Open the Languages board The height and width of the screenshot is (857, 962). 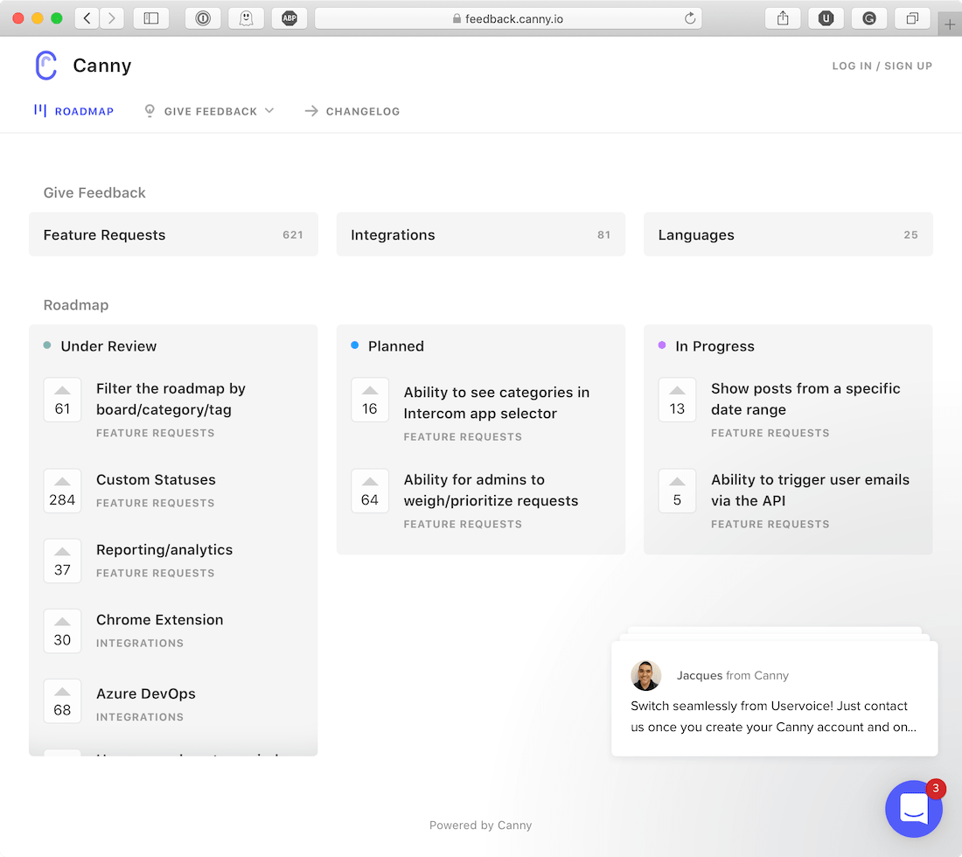(x=788, y=234)
